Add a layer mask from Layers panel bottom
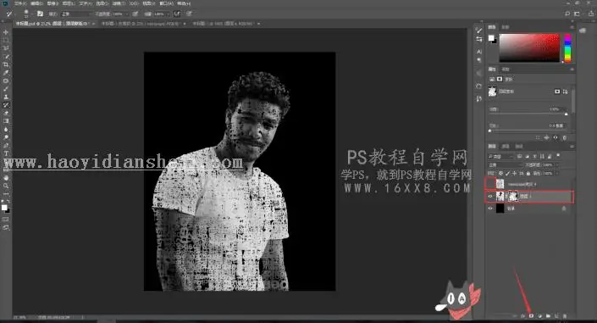The width and height of the screenshot is (597, 323). (532, 315)
